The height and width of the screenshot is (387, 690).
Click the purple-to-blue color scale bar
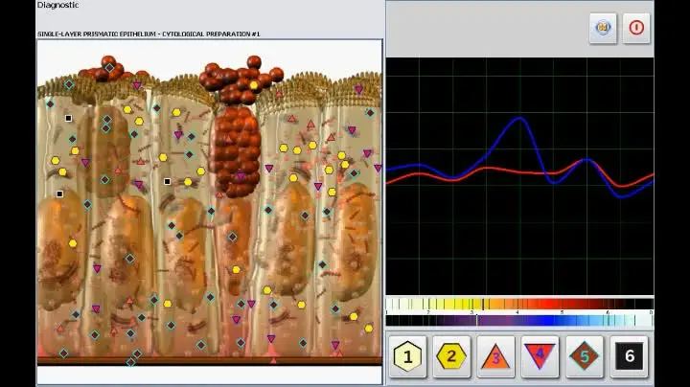tap(519, 321)
